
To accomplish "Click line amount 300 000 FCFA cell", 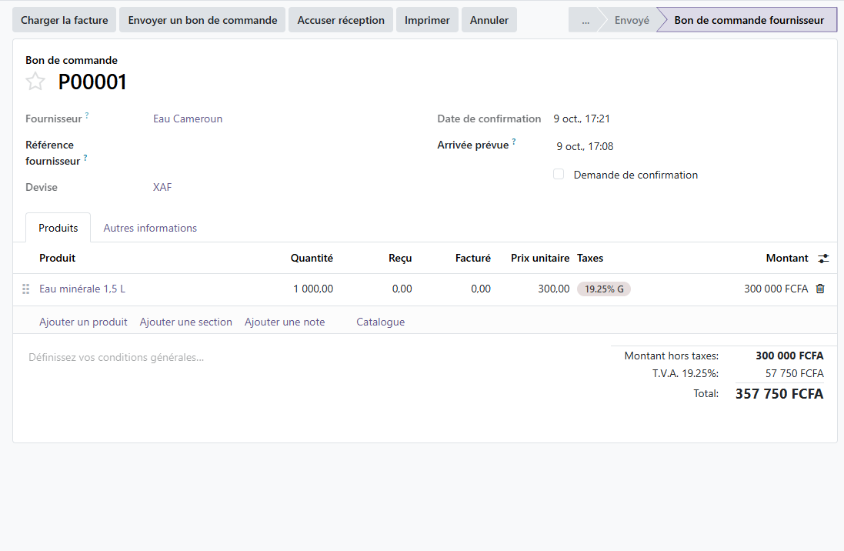I will pyautogui.click(x=776, y=289).
